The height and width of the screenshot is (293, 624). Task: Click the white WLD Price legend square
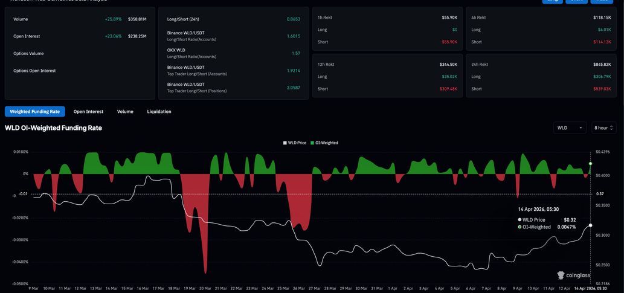click(x=285, y=143)
